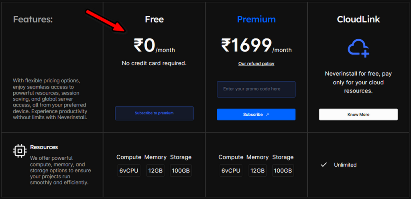Select the CloudLink plan heading

pyautogui.click(x=358, y=19)
